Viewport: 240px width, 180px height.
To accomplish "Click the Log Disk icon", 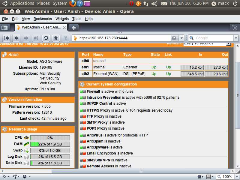I will 26,157.
